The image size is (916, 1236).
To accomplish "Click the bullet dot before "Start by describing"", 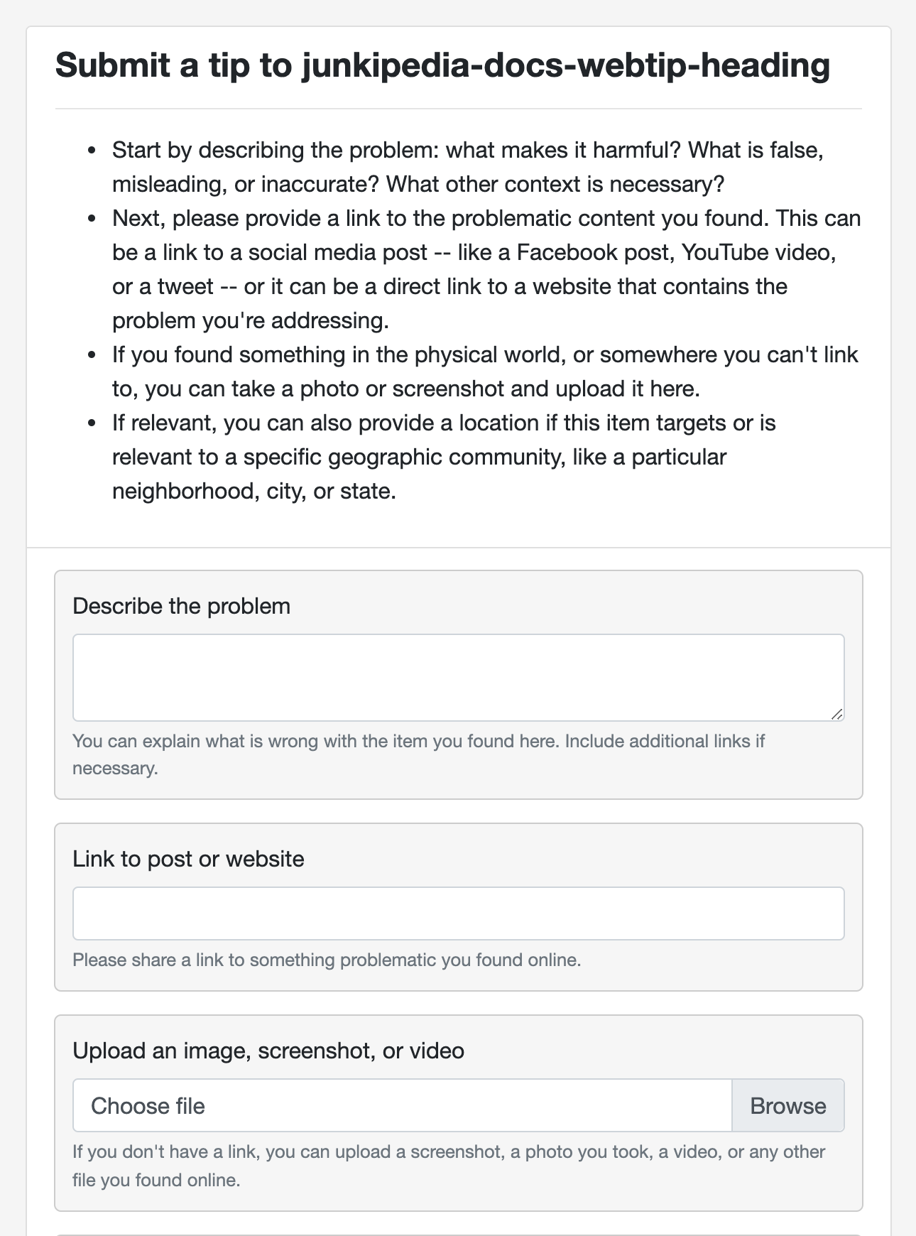I will (x=92, y=151).
